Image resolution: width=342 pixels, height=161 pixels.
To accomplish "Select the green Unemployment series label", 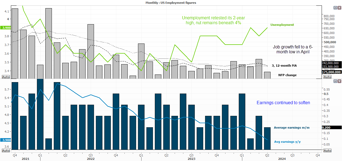I will (x=282, y=25).
